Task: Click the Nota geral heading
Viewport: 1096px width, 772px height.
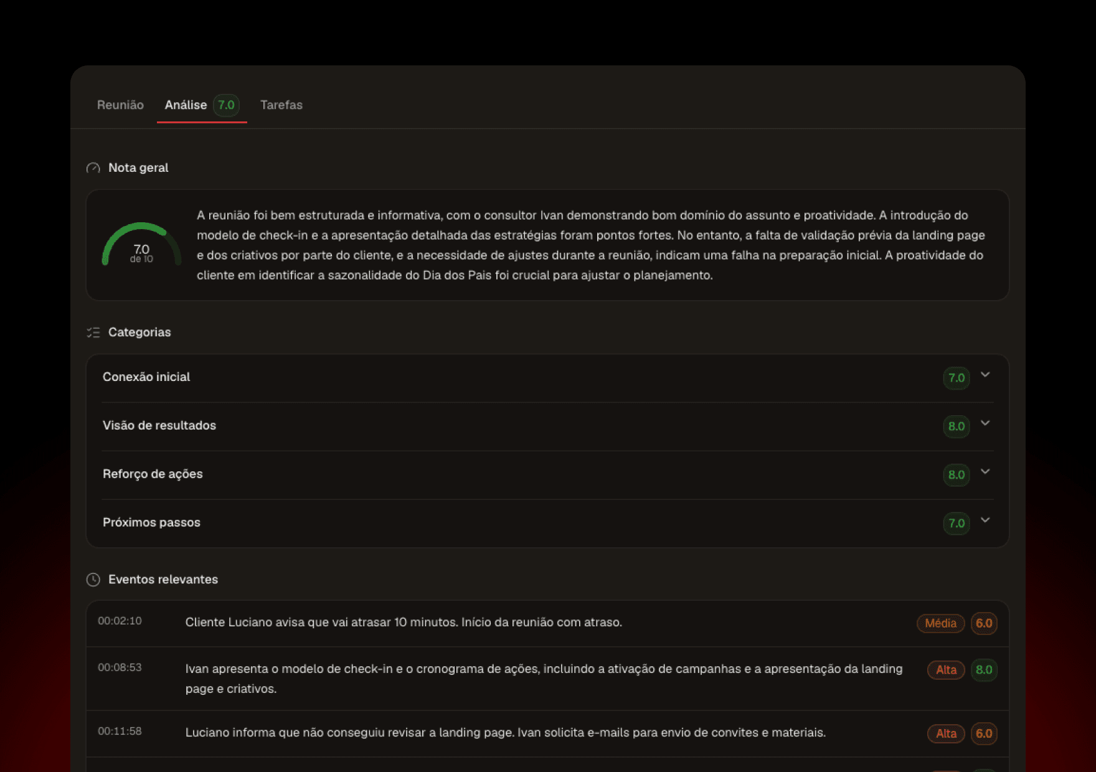Action: [x=138, y=167]
